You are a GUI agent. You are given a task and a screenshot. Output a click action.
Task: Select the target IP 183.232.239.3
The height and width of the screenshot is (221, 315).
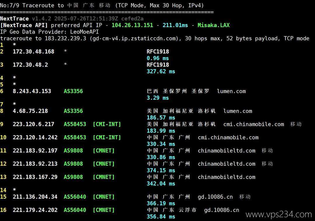tap(65, 38)
